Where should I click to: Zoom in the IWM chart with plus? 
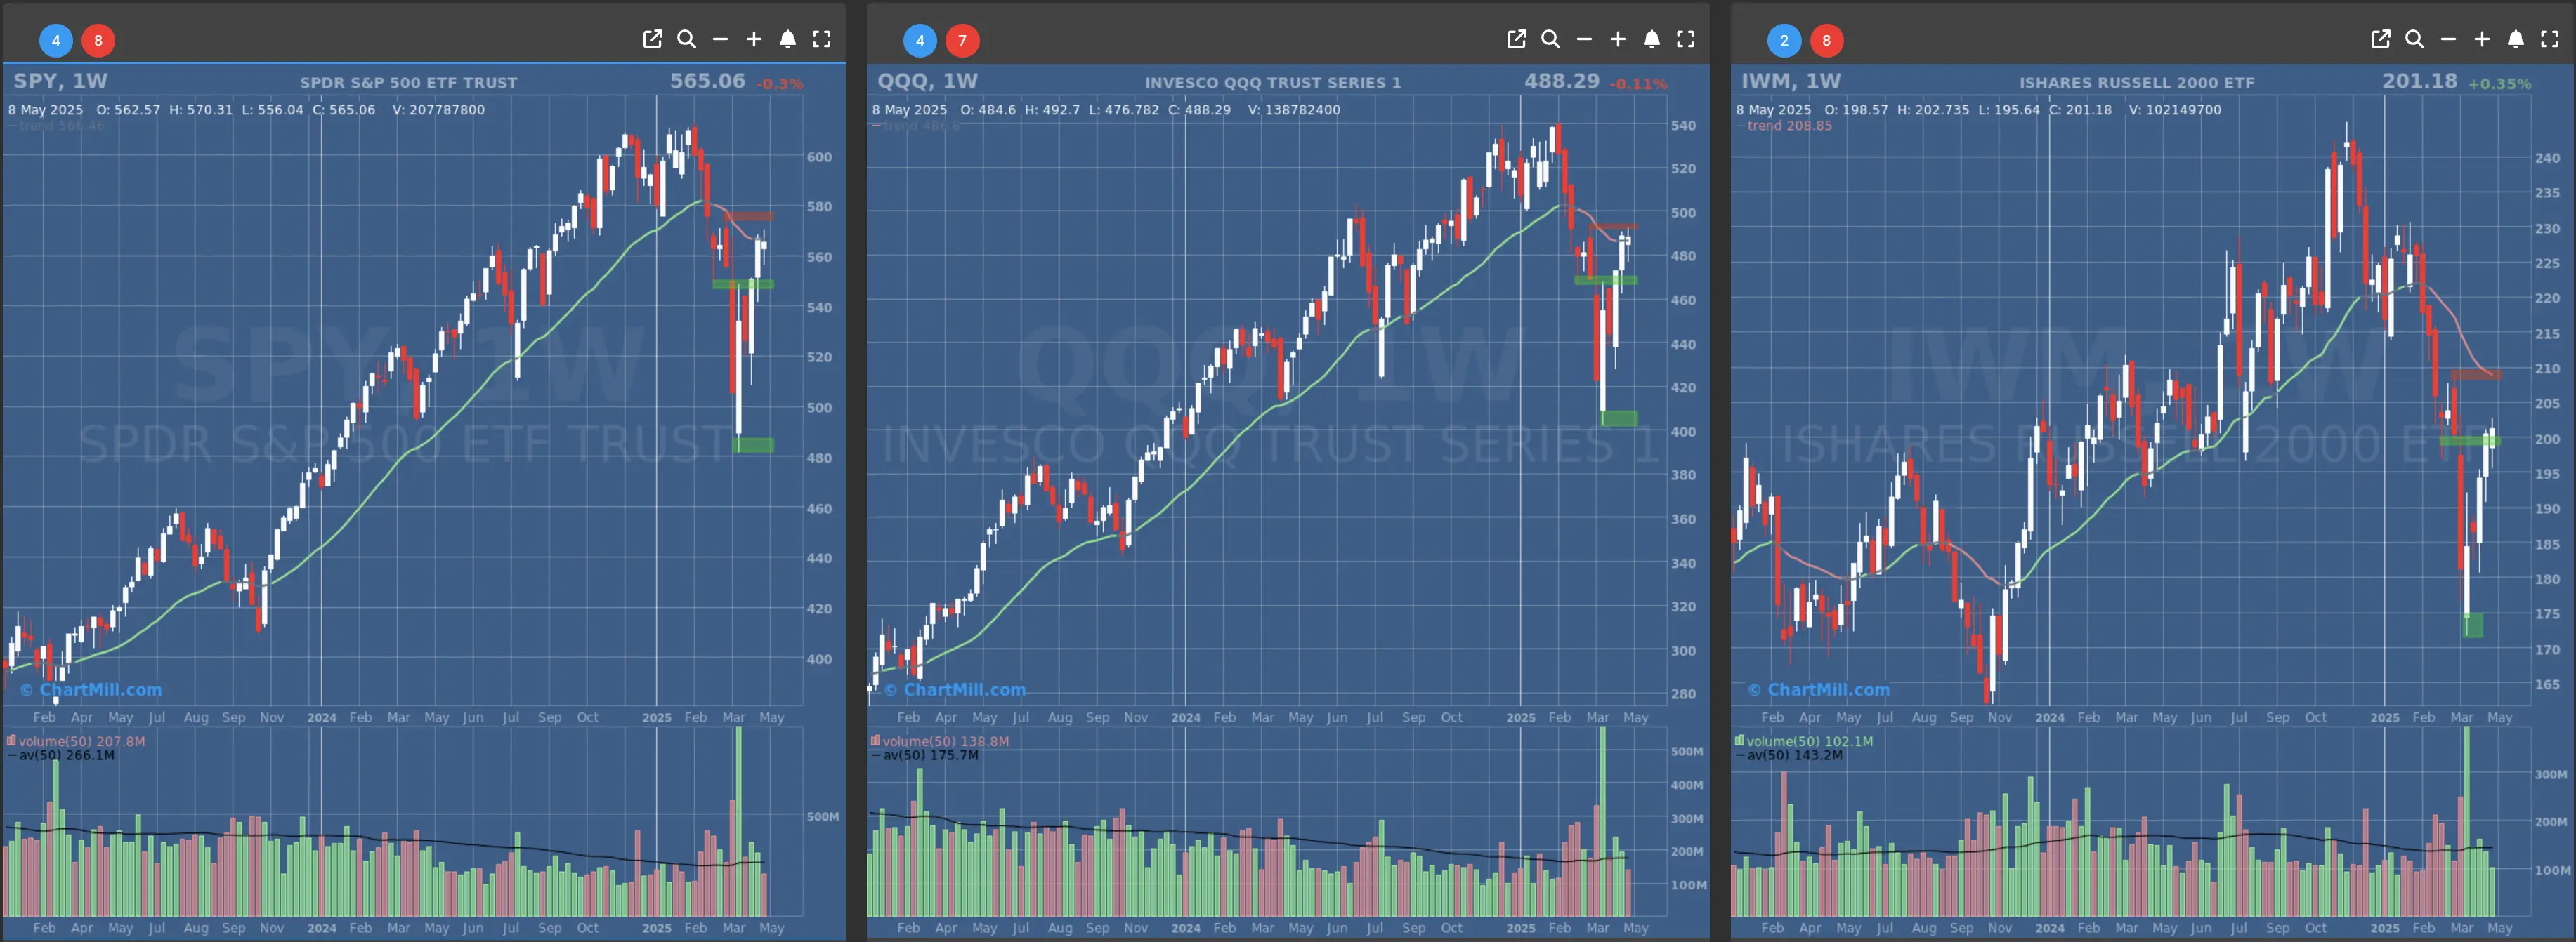2482,39
